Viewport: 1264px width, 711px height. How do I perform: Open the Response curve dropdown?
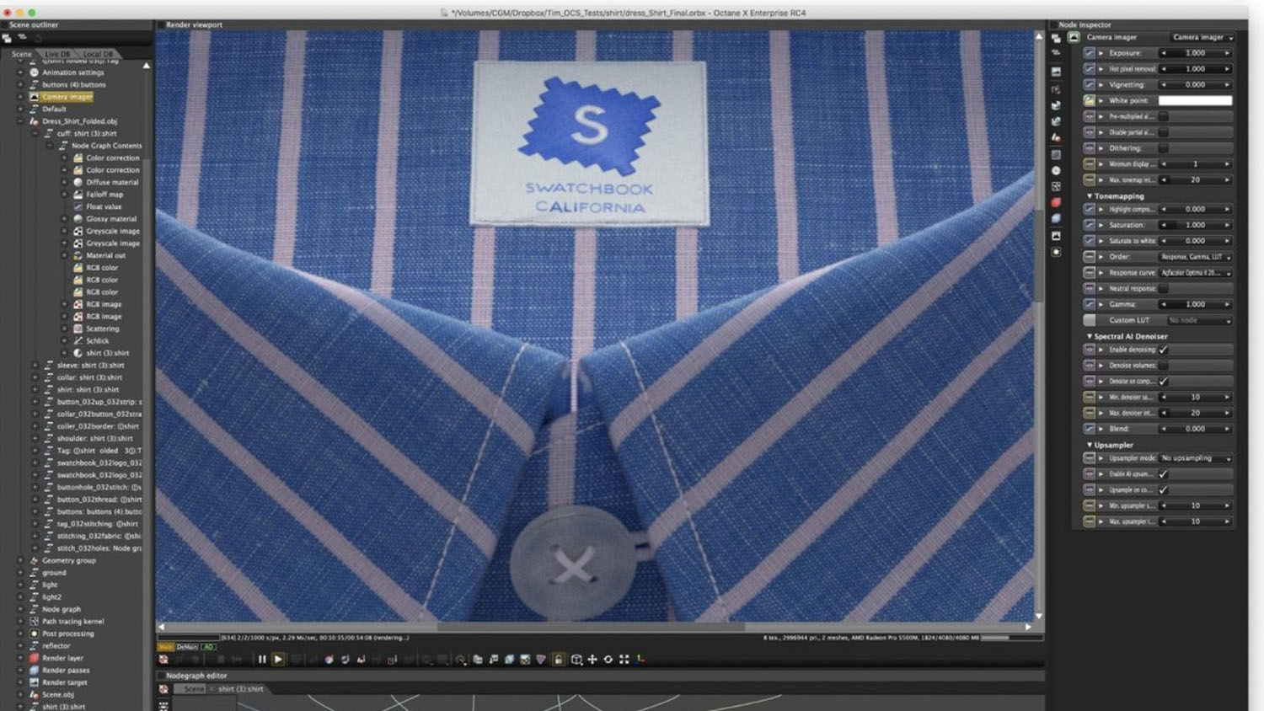click(1196, 273)
